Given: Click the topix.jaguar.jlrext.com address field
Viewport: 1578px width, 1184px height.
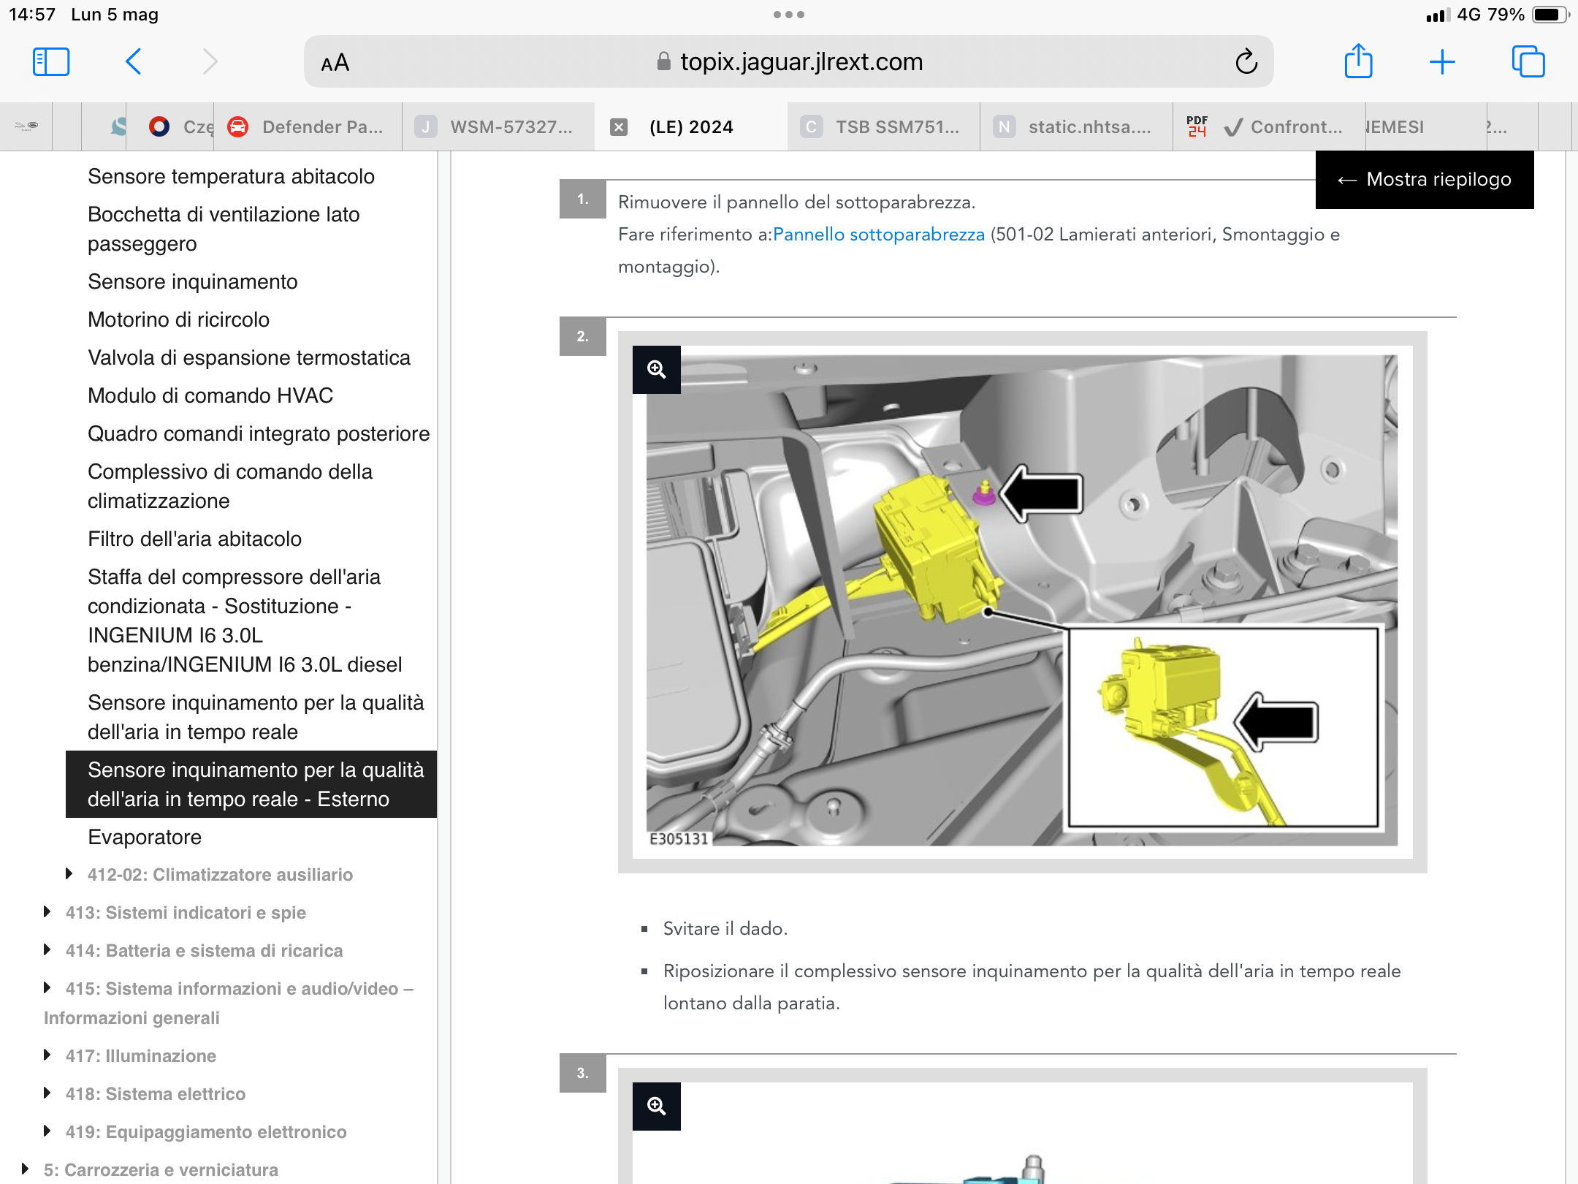Looking at the screenshot, I should tap(789, 62).
